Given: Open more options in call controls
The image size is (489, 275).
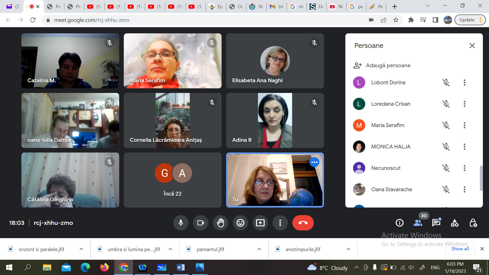Looking at the screenshot, I should [280, 223].
